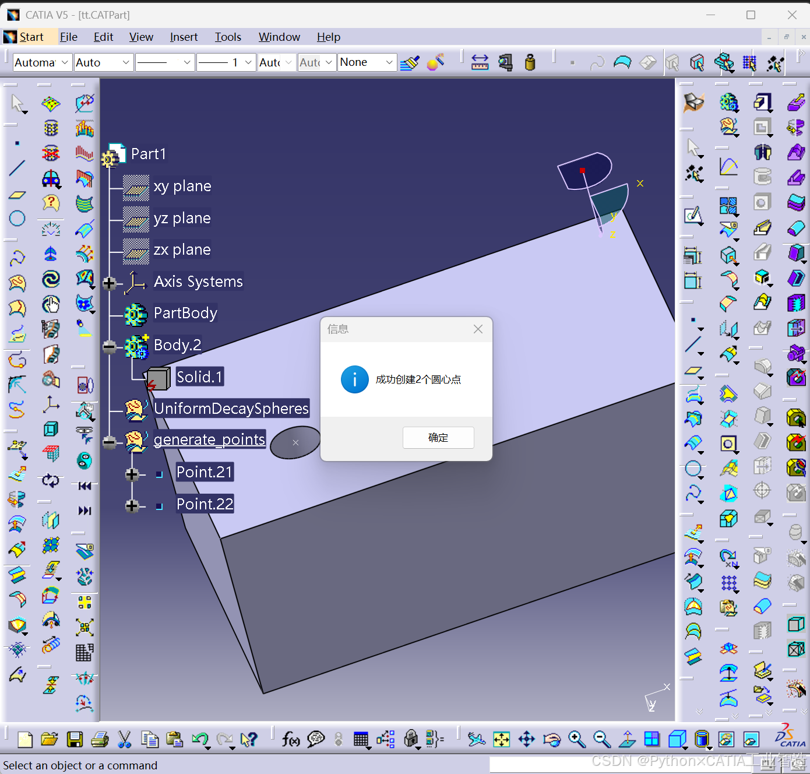Screen dimensions: 810x774
Task: Open the None layer dropdown
Action: coord(367,62)
